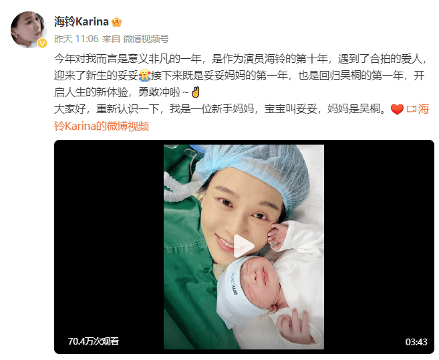Click the video camera icon before 海铃

tap(412, 109)
